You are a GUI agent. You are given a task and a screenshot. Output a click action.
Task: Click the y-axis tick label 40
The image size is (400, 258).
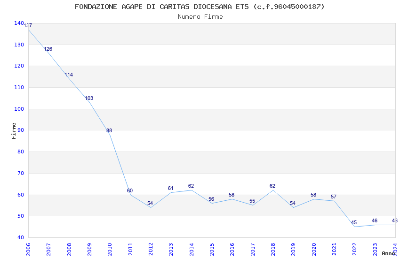[x=20, y=238]
